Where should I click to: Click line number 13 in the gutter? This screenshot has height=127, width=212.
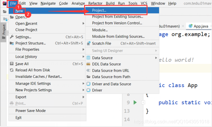point(127,111)
